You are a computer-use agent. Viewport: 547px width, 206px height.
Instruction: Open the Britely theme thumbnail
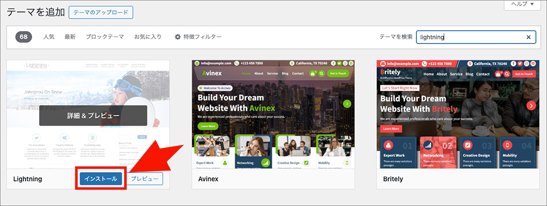(458, 115)
